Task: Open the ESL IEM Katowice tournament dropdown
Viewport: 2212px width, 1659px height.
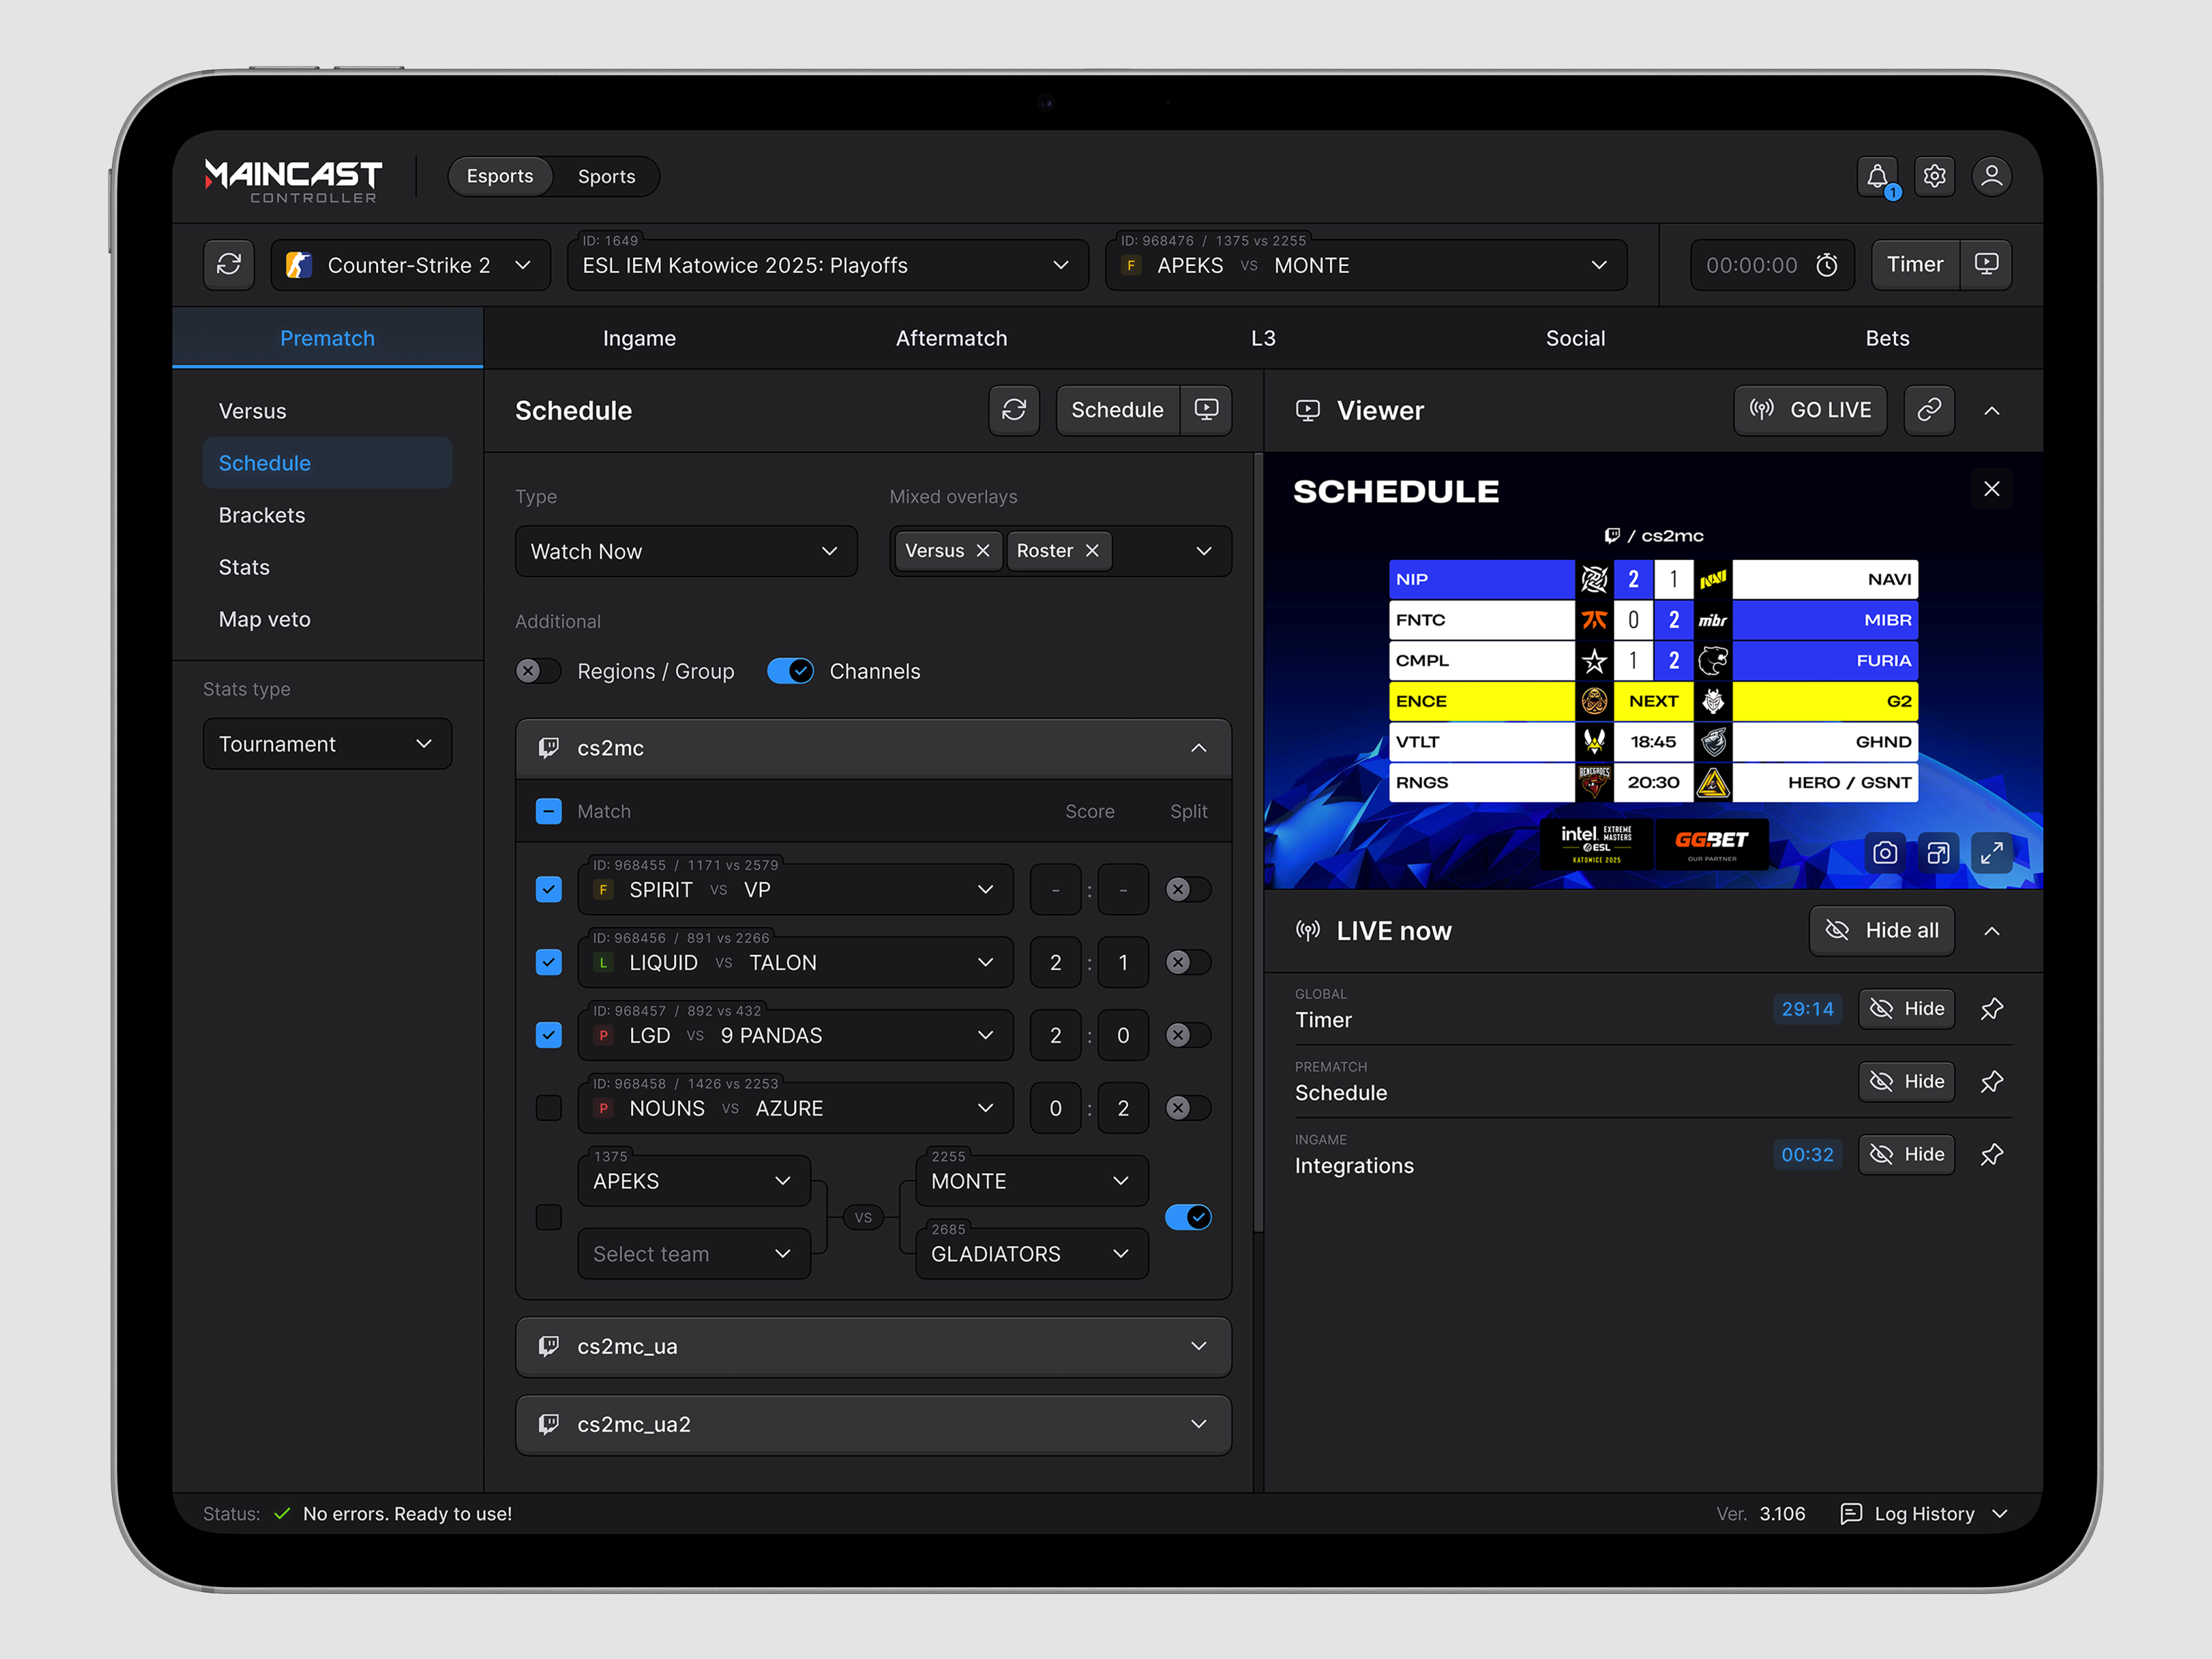Action: [828, 265]
